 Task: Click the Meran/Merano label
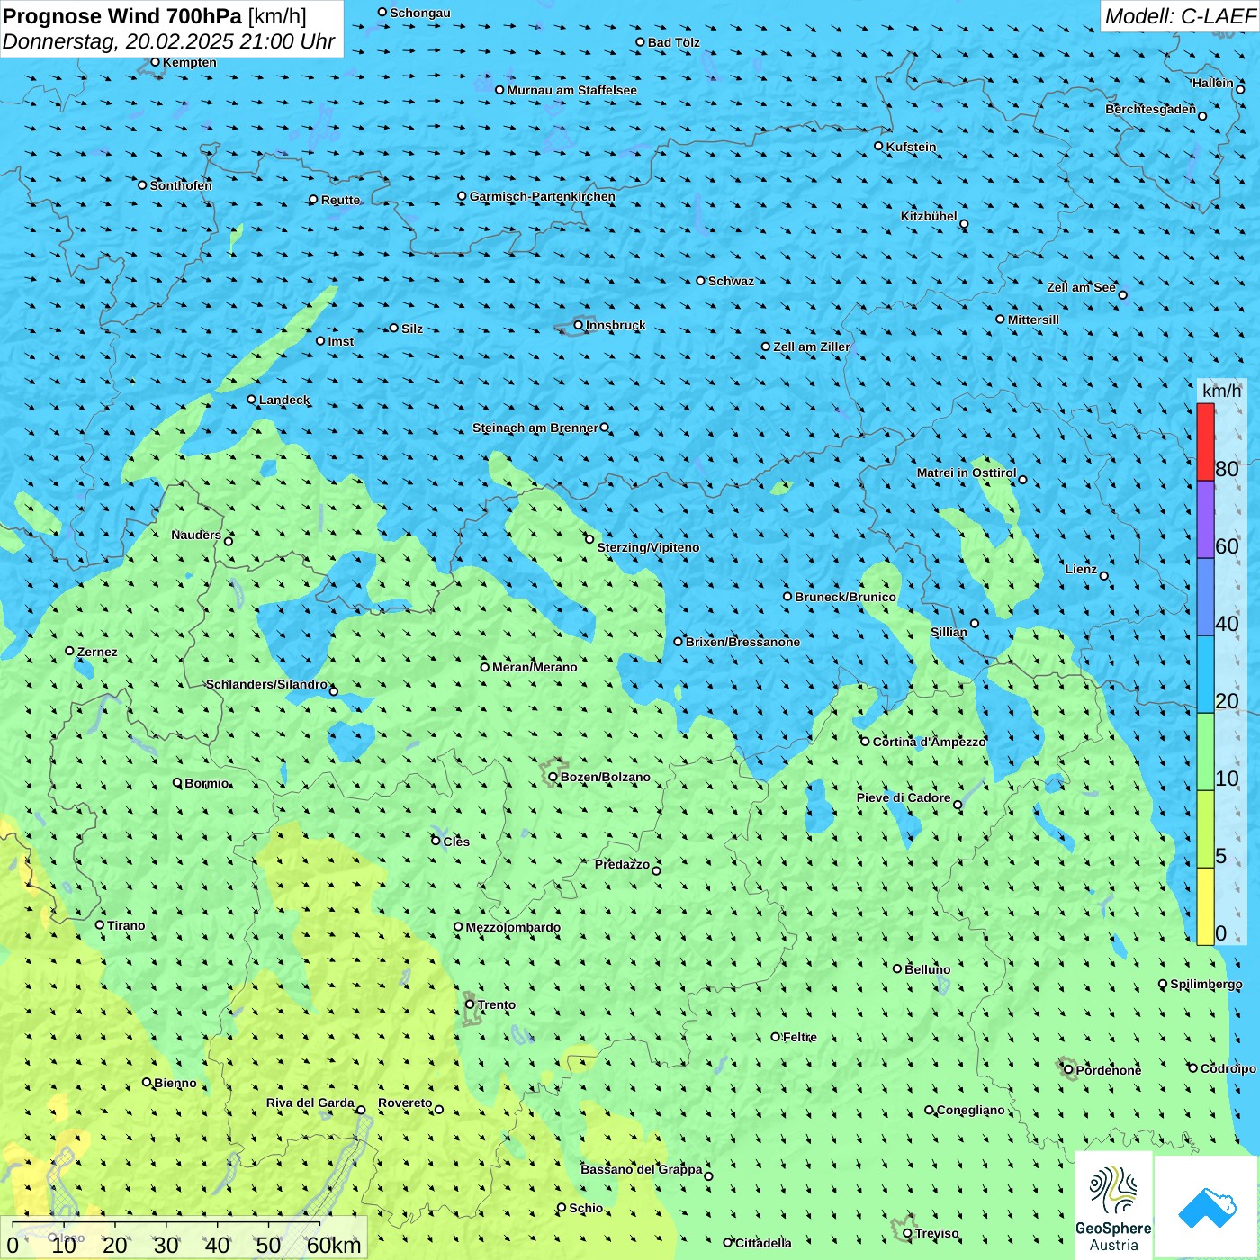[x=535, y=667]
